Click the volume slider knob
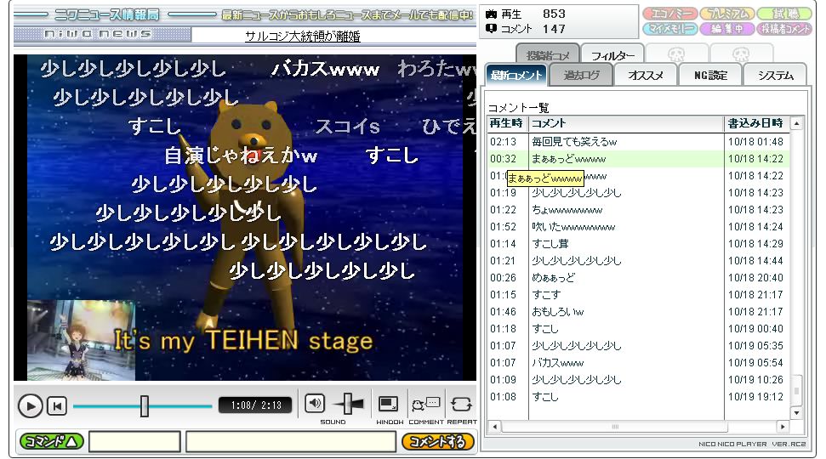Screen dimensions: 826x459 click(x=348, y=405)
